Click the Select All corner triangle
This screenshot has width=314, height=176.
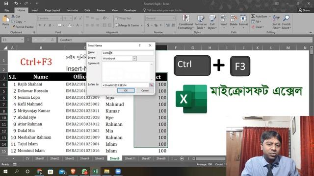click(5, 48)
